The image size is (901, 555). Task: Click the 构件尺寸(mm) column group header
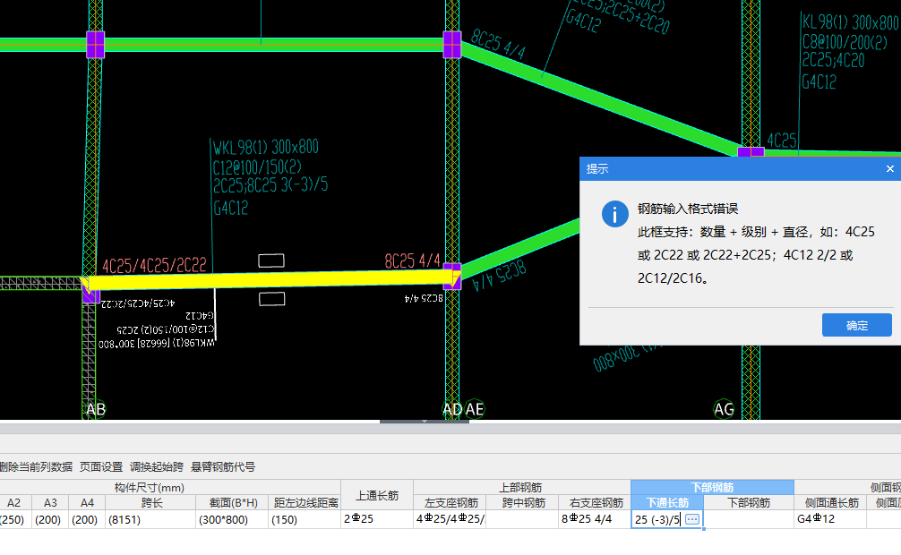click(150, 487)
